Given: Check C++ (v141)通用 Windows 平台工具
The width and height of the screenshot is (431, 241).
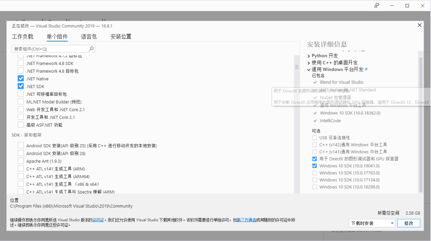Looking at the screenshot, I should [x=315, y=152].
